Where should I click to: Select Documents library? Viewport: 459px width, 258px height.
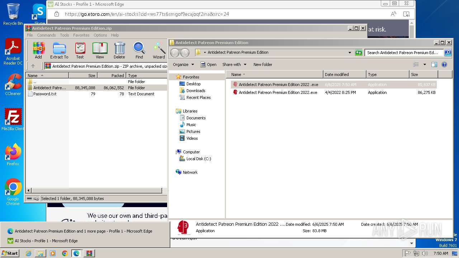click(196, 118)
